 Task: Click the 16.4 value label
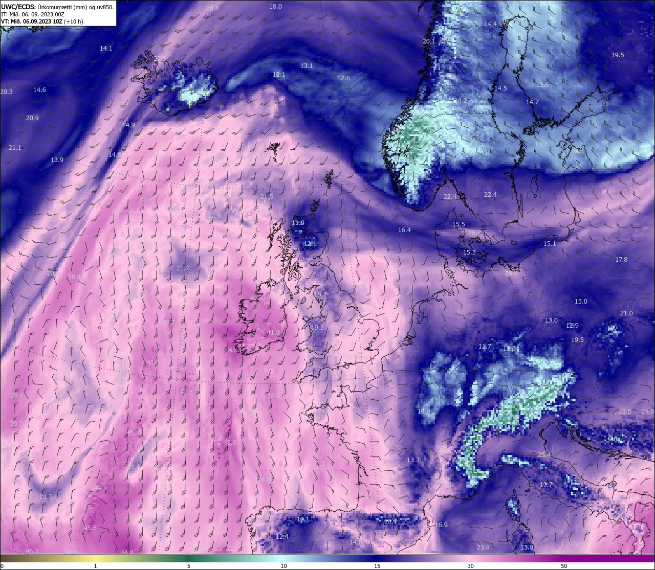(x=404, y=230)
